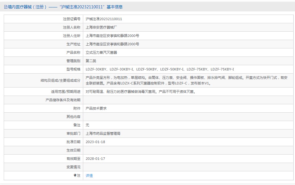Click the structure description paragraph 产品外壳呈方形
The image size is (295, 185).
[x=186, y=80]
